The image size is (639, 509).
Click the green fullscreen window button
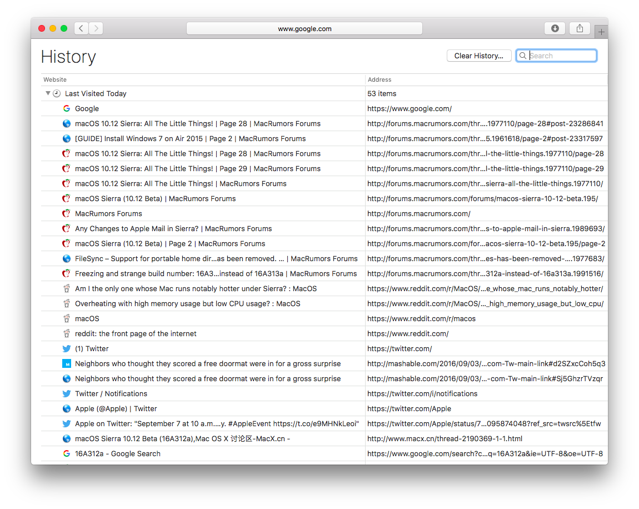[x=64, y=28]
